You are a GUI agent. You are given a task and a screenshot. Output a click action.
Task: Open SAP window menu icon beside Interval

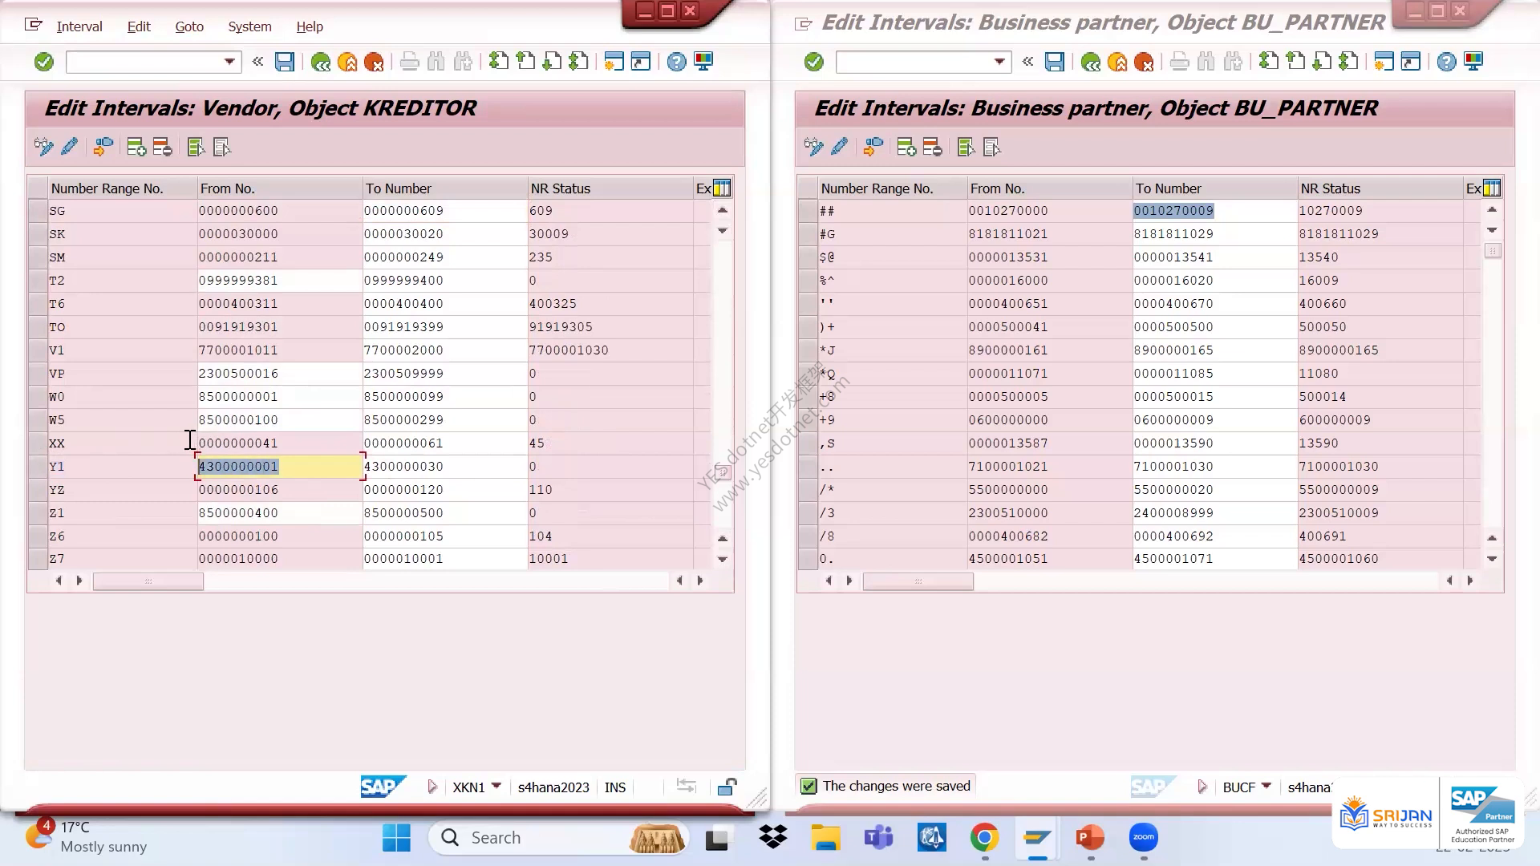click(x=33, y=25)
